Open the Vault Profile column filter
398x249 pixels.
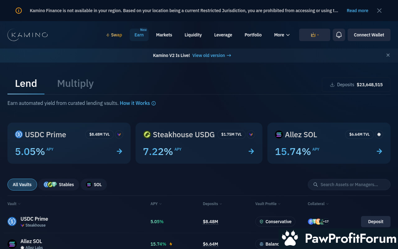[x=268, y=204]
